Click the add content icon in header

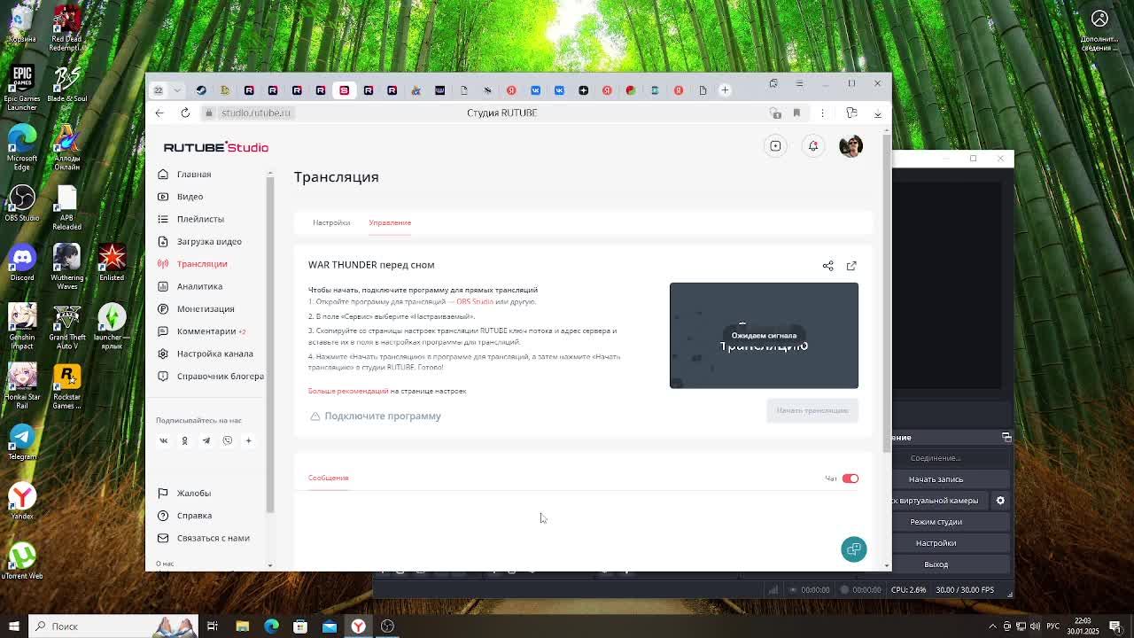(775, 146)
